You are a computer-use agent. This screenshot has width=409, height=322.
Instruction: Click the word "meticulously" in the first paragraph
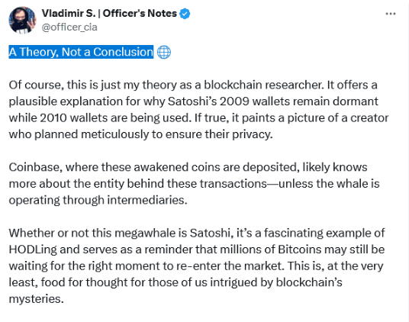pos(114,134)
